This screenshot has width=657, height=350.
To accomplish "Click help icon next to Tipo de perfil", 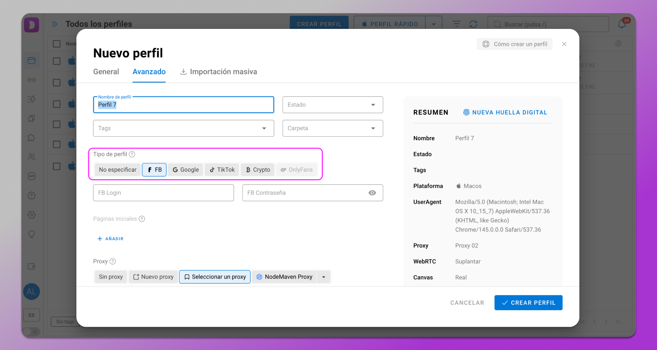I will point(132,154).
